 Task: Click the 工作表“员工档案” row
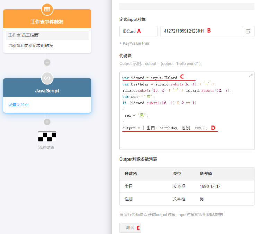pyautogui.click(x=47, y=35)
